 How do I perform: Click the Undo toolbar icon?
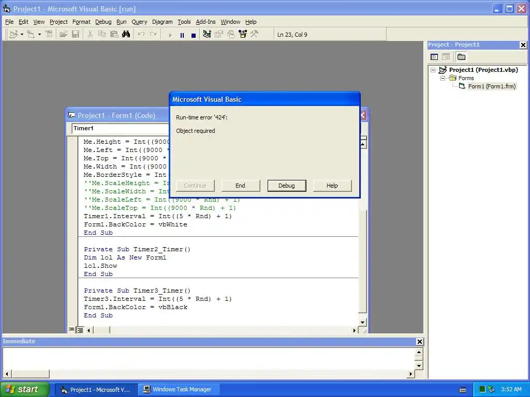pyautogui.click(x=141, y=35)
